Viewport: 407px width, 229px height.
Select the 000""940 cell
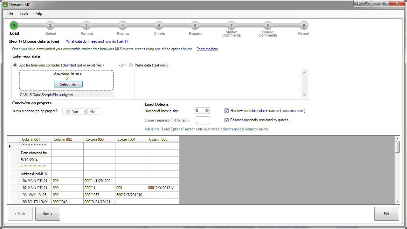coord(67,202)
